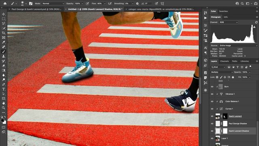
Task: Hide the Color Balance 1 layer
Action: click(212, 101)
